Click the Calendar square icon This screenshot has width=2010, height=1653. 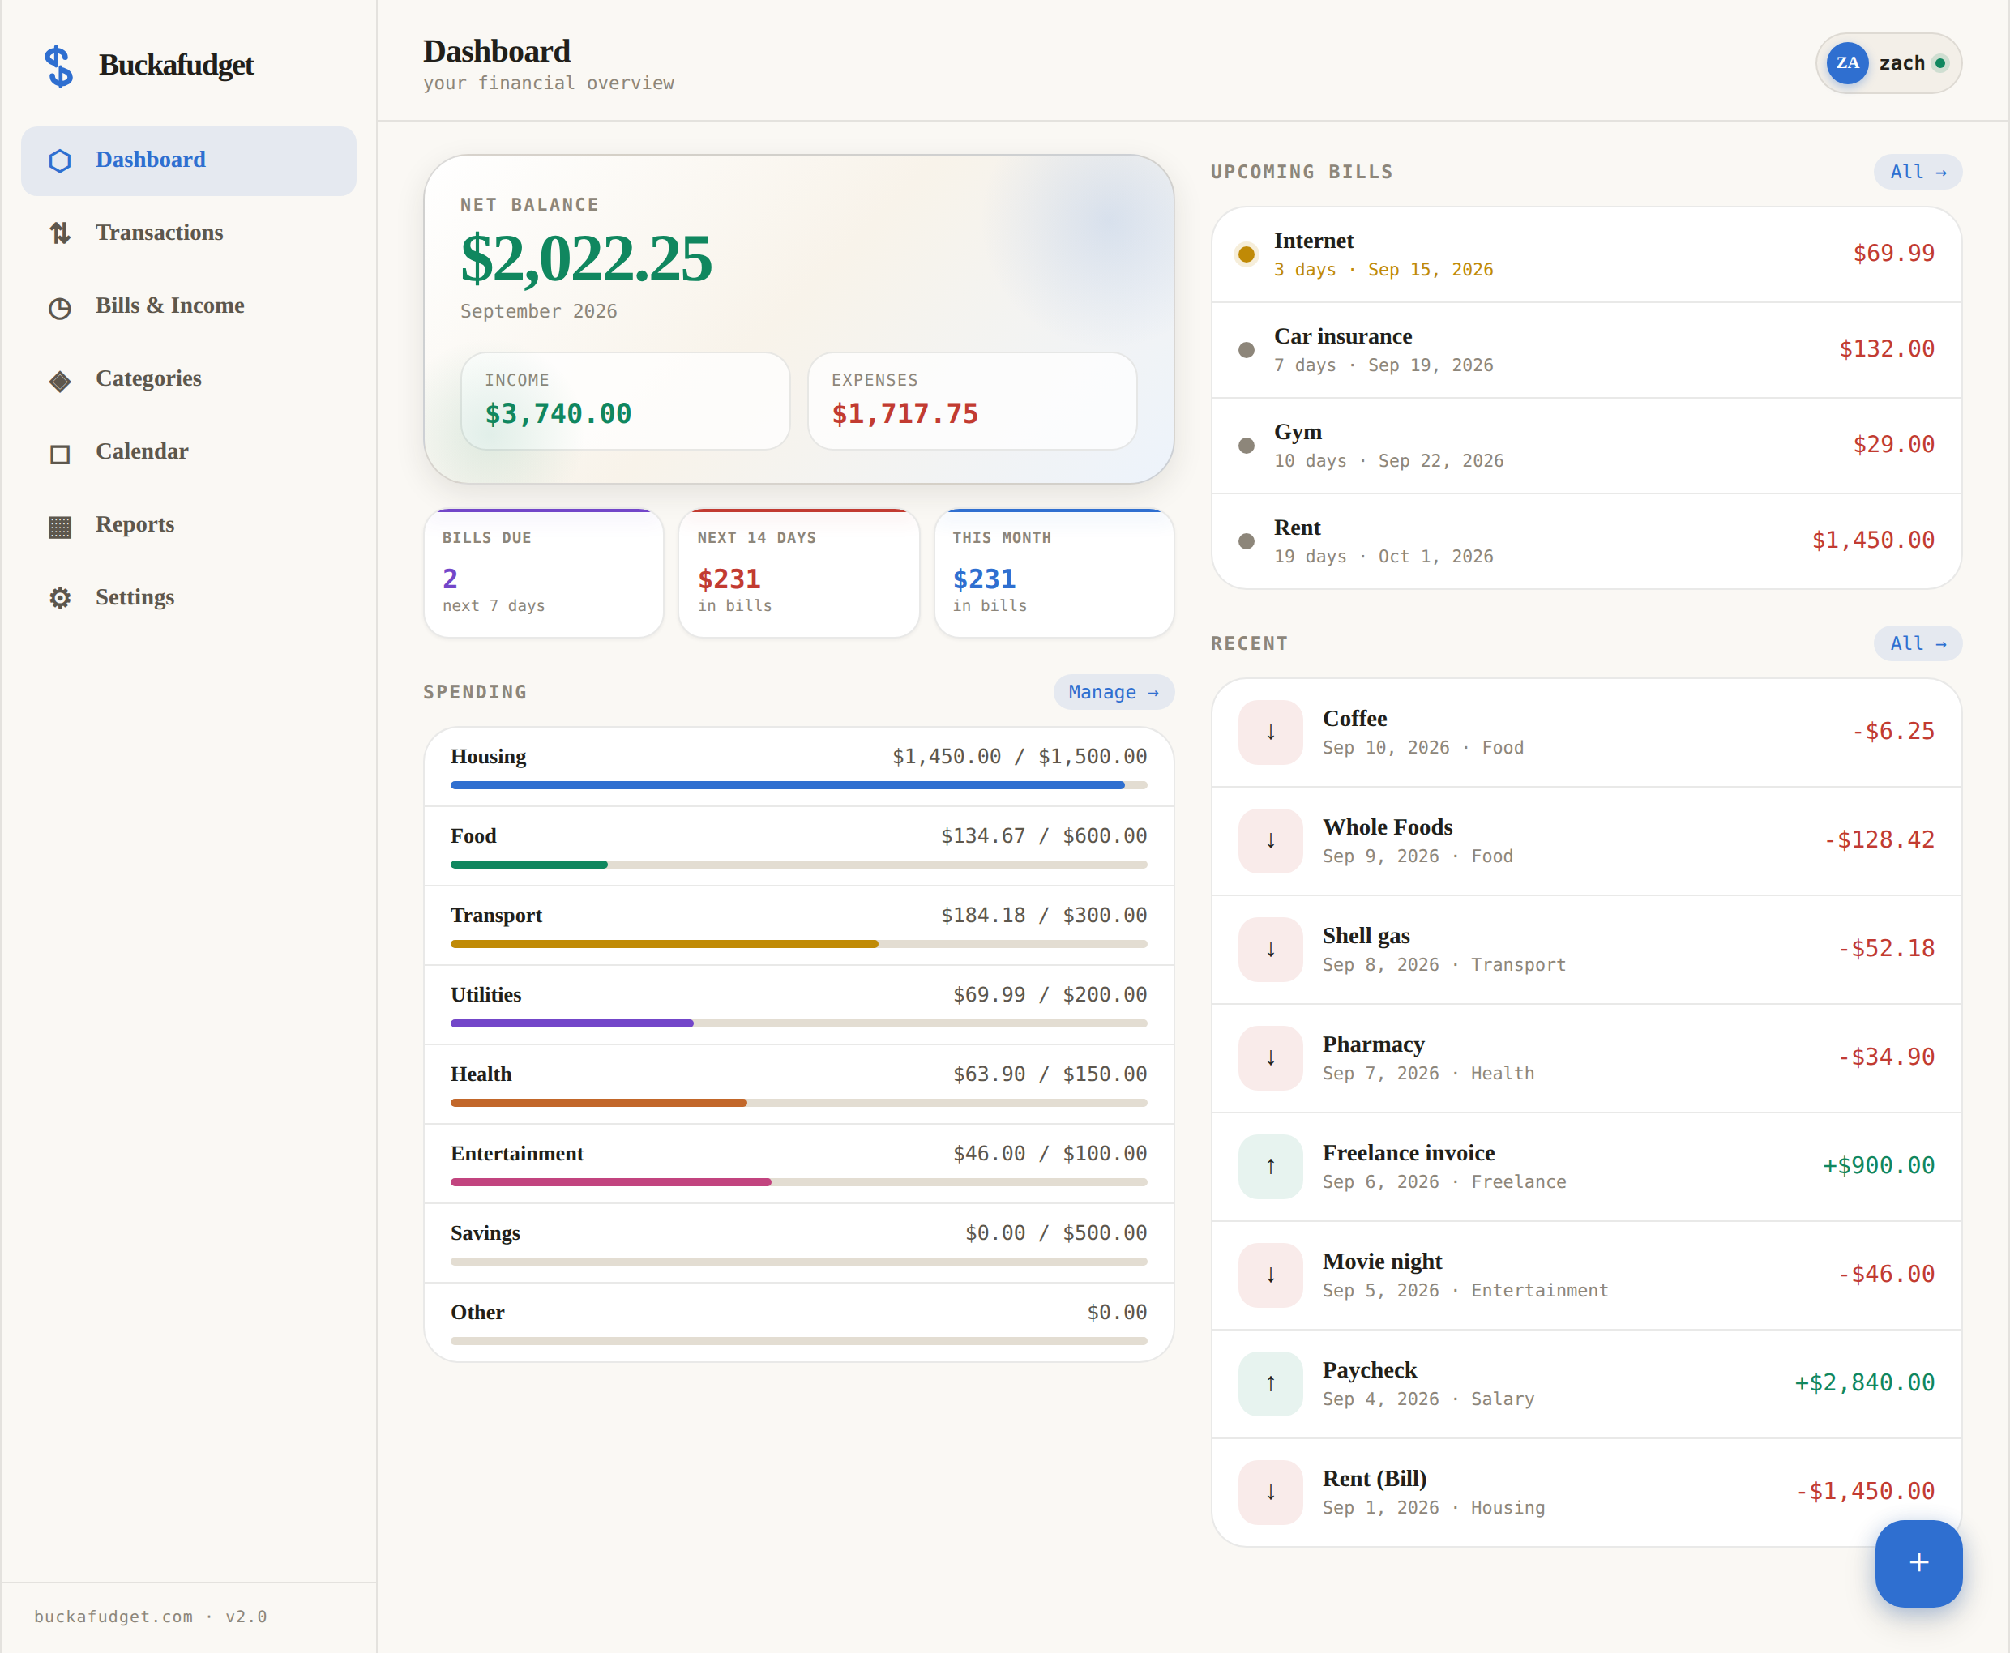point(60,453)
